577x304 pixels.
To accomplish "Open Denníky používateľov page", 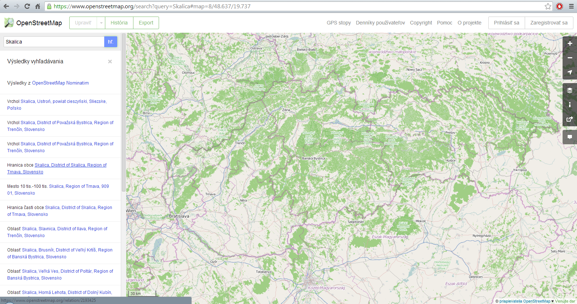I will [380, 23].
